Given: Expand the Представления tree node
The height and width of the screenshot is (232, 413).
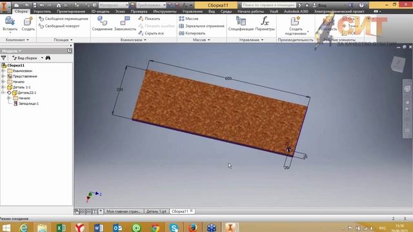Looking at the screenshot, I should (3, 76).
